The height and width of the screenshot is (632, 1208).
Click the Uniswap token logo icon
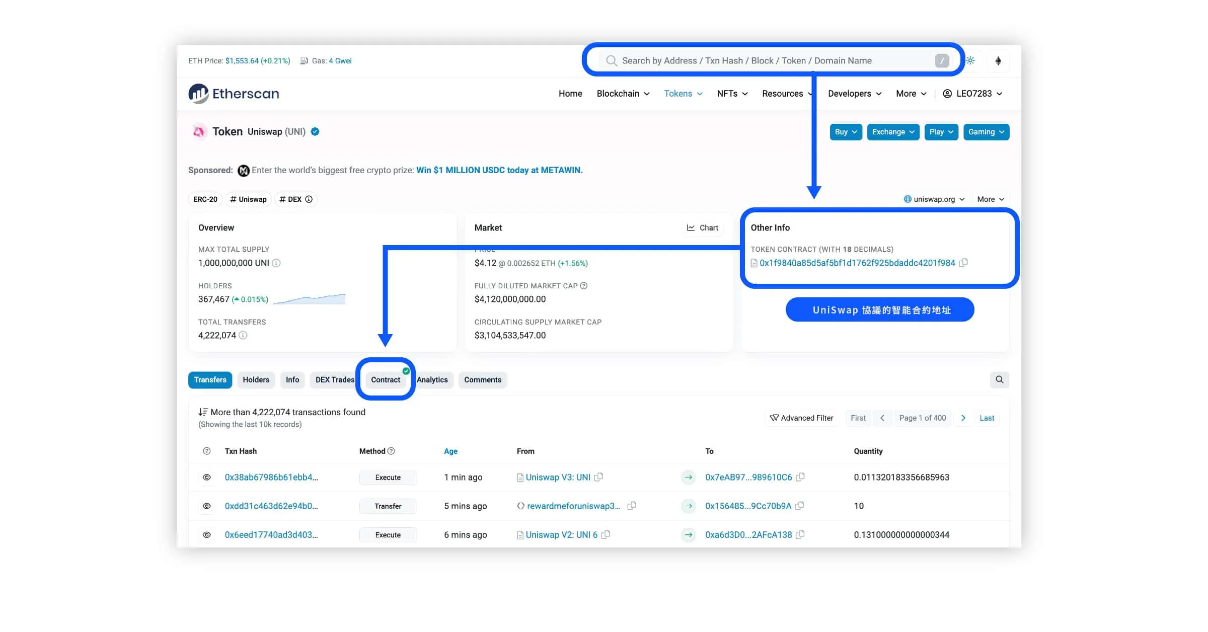[x=198, y=131]
